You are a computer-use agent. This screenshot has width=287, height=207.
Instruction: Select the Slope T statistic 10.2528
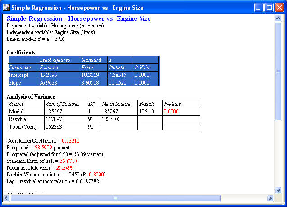[118, 83]
